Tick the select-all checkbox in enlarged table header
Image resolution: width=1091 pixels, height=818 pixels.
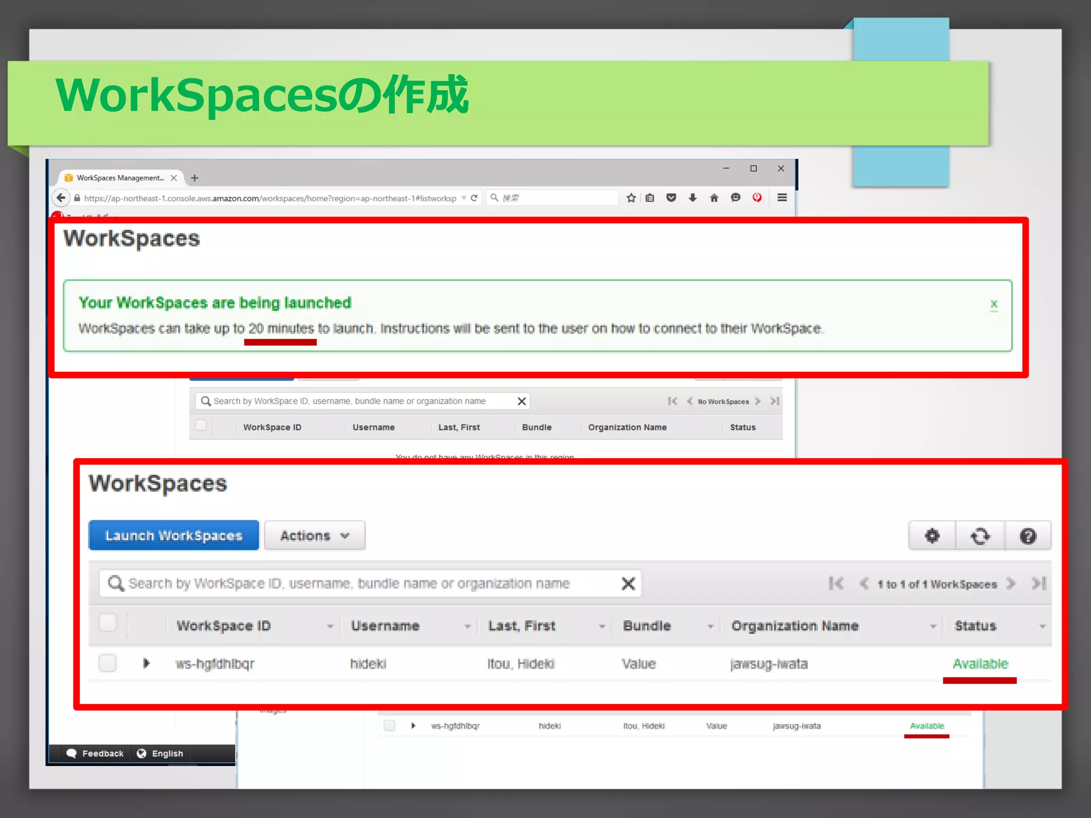[108, 623]
